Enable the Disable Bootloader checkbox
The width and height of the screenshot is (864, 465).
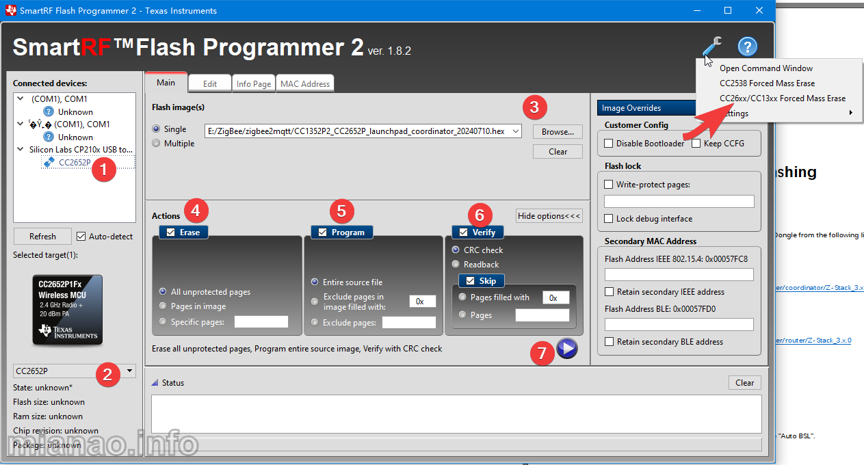609,144
